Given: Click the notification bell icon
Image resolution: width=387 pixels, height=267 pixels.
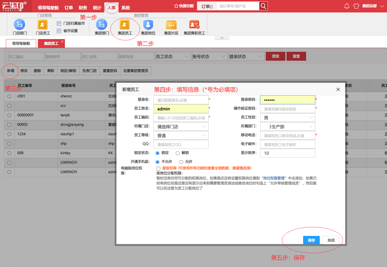Looking at the screenshot, I should [347, 6].
